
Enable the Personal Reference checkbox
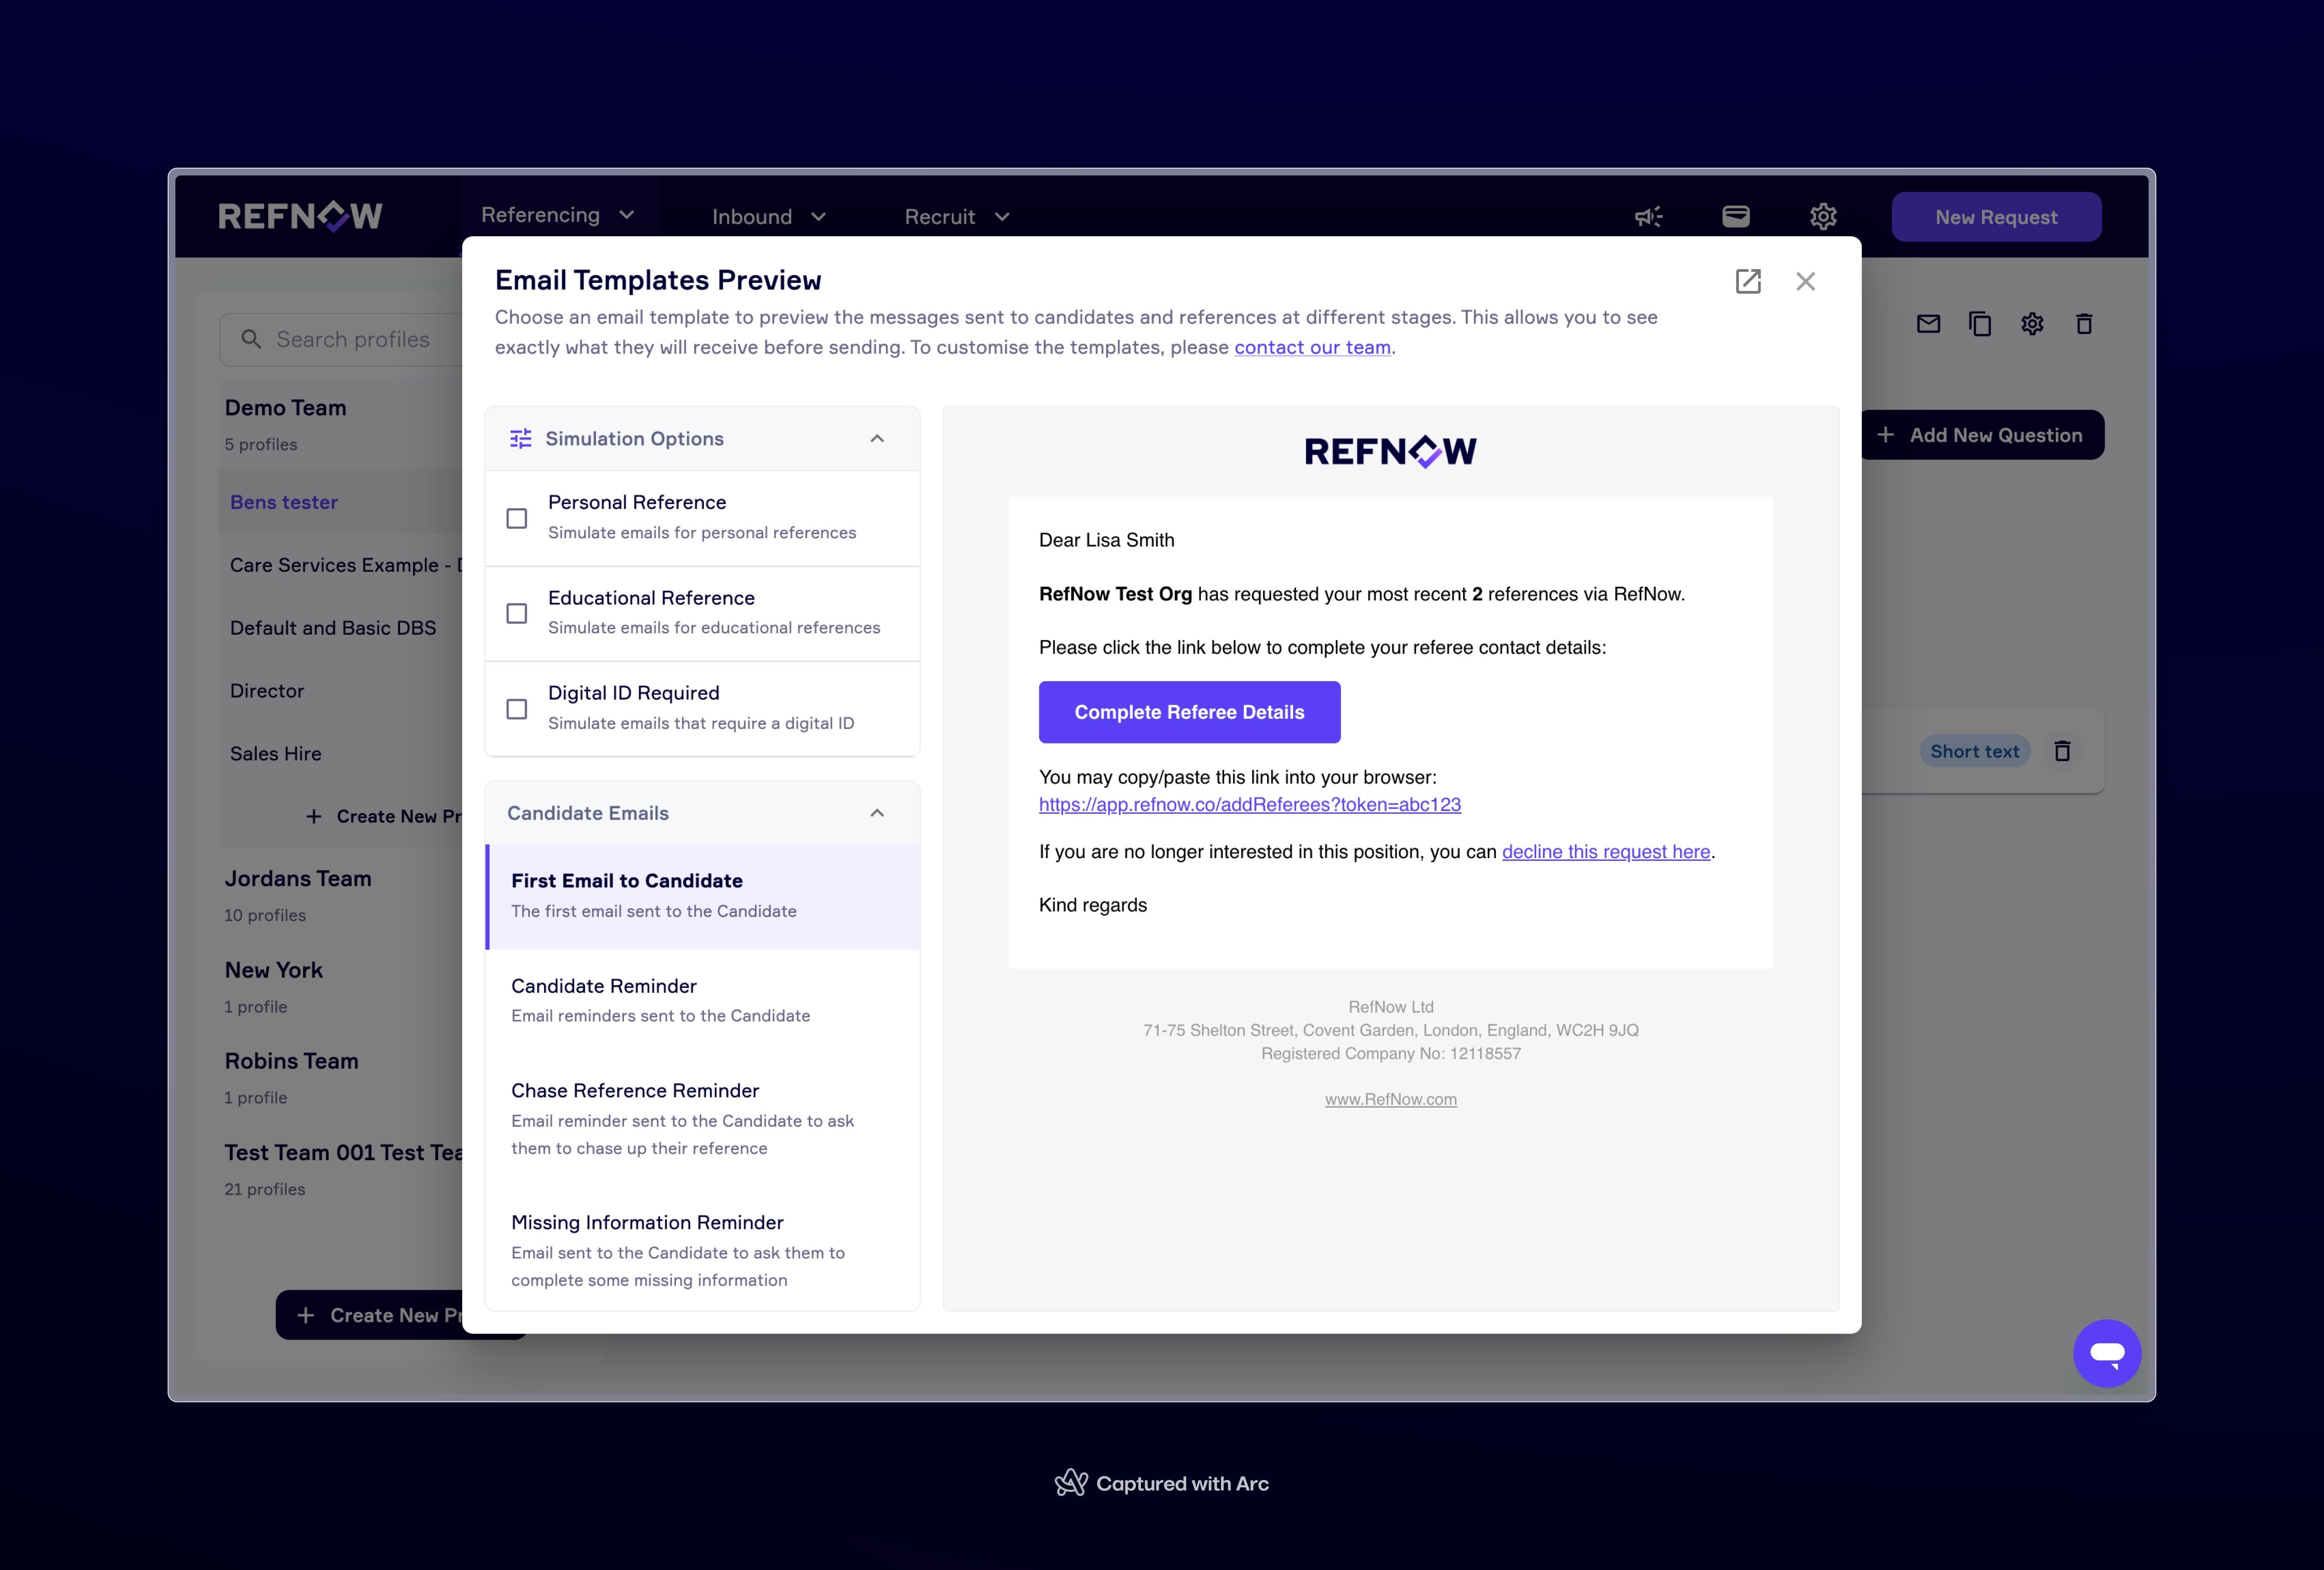pos(517,518)
